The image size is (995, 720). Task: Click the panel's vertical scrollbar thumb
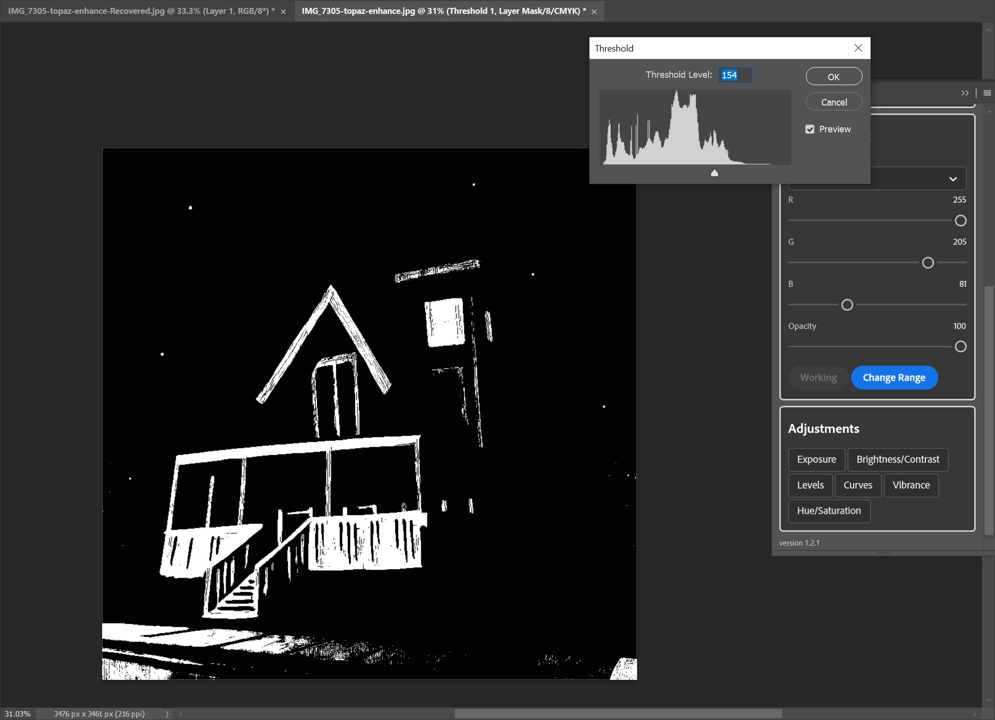point(989,410)
